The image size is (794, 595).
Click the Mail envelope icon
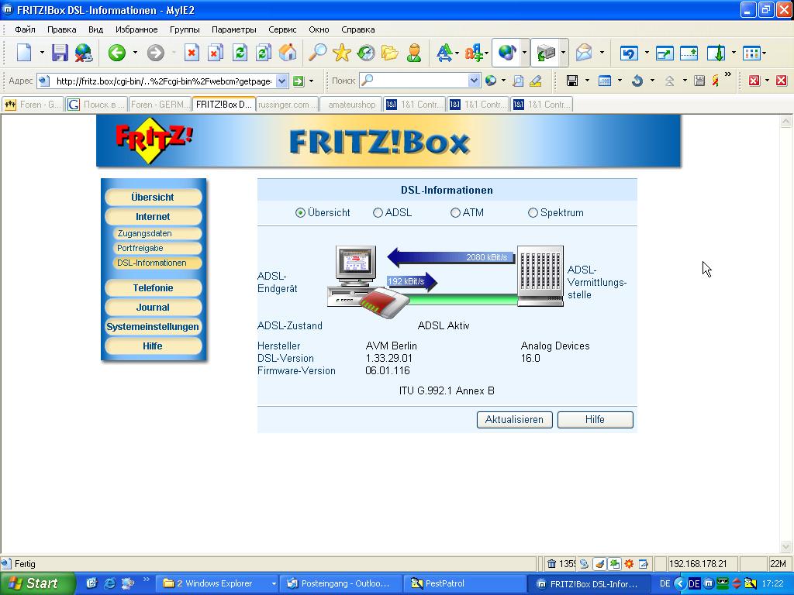click(x=584, y=53)
